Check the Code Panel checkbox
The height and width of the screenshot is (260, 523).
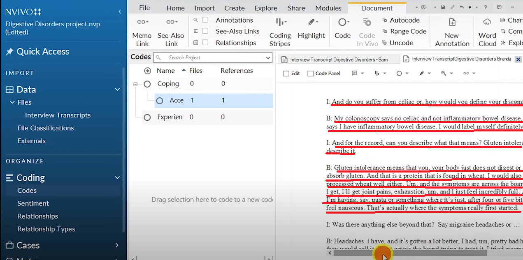coord(310,73)
